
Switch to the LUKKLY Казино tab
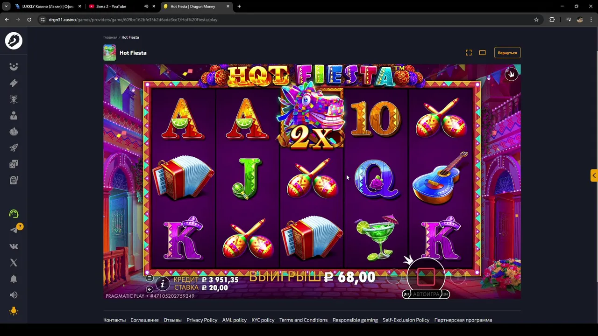click(x=48, y=7)
